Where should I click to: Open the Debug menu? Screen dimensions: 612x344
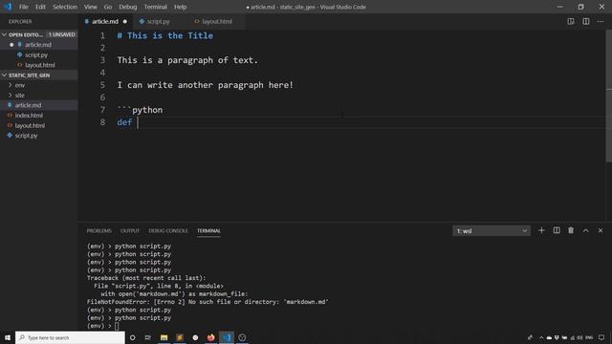tap(127, 7)
